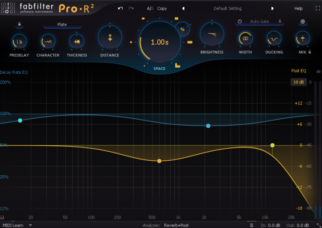
Task: Open the 18 dB display range dropdown
Action: coord(298,82)
